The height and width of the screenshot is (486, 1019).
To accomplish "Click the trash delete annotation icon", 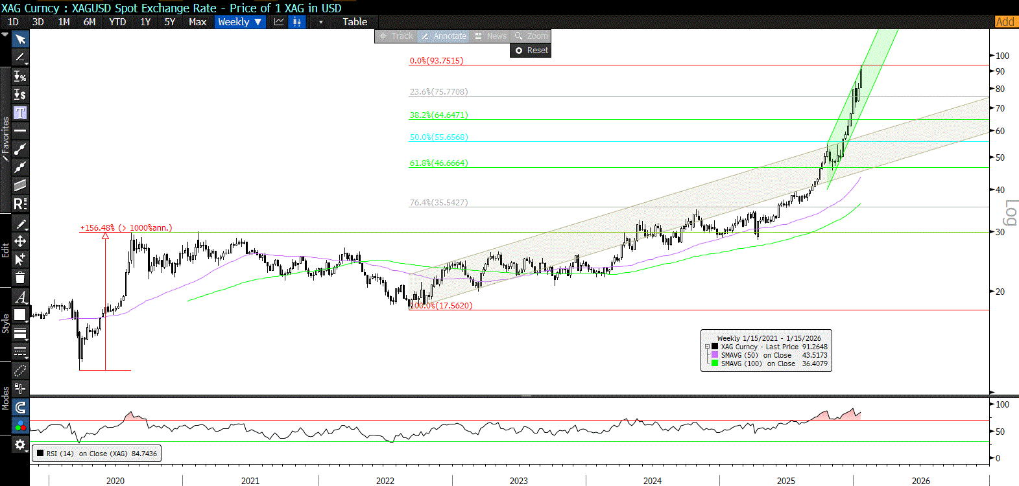I will (x=20, y=278).
